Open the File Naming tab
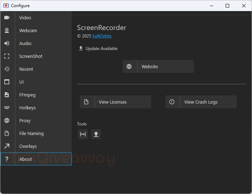The height and width of the screenshot is (194, 252). coord(36,133)
